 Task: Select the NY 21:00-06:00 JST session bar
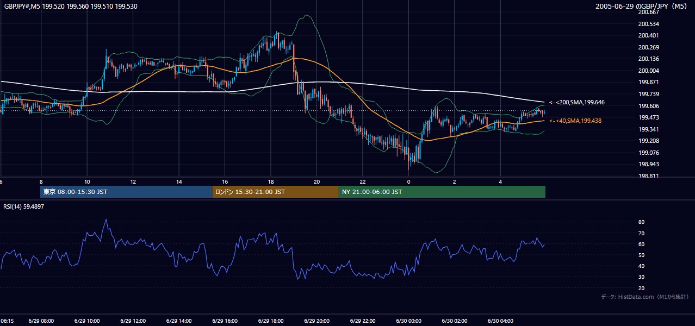[x=442, y=192]
